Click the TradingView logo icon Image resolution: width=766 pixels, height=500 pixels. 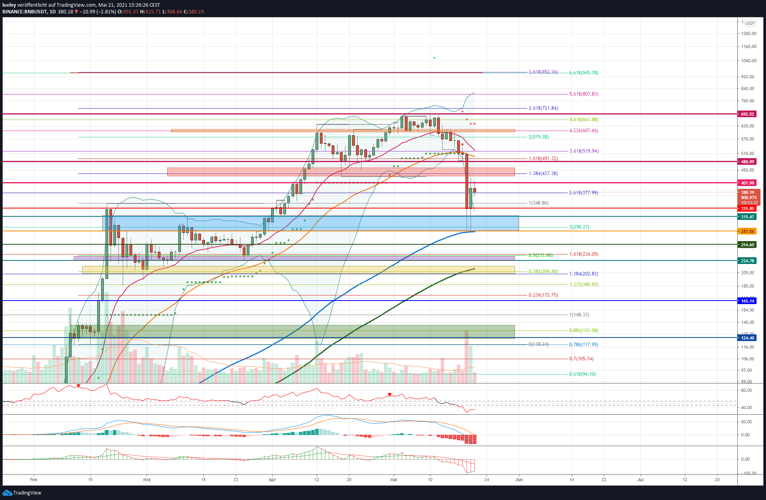(7, 493)
